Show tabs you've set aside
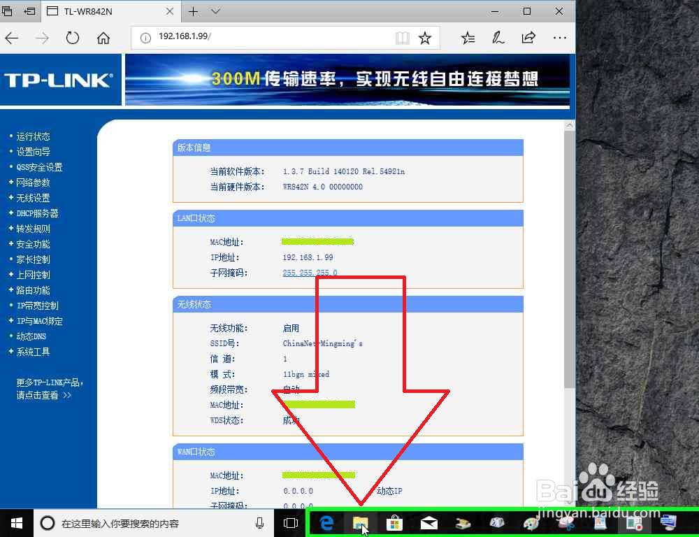The image size is (699, 537). coord(7,11)
